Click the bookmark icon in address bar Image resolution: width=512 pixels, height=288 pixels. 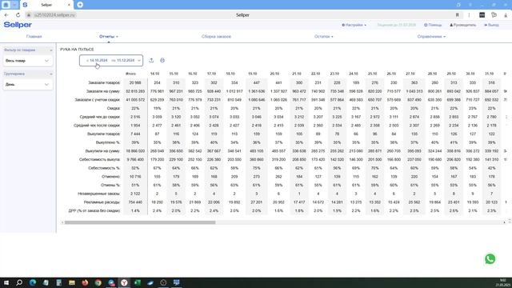pyautogui.click(x=457, y=15)
